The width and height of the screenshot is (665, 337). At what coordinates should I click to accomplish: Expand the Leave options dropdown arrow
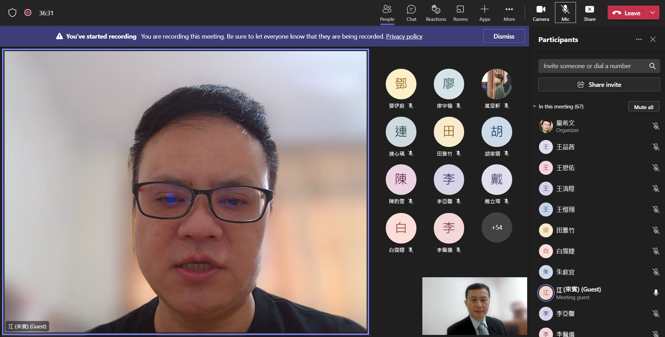click(652, 13)
